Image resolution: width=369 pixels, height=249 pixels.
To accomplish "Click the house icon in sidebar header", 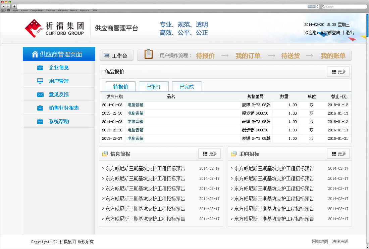I will 35,54.
